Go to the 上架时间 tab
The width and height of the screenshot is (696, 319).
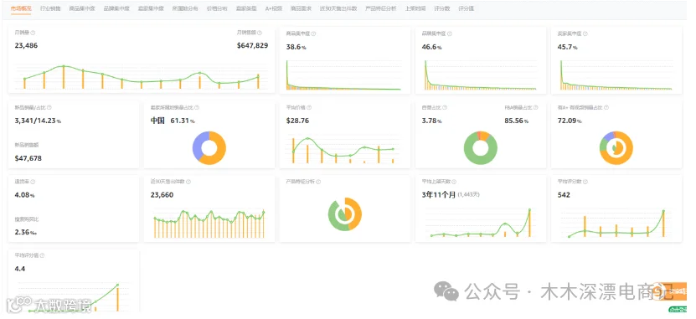[414, 8]
